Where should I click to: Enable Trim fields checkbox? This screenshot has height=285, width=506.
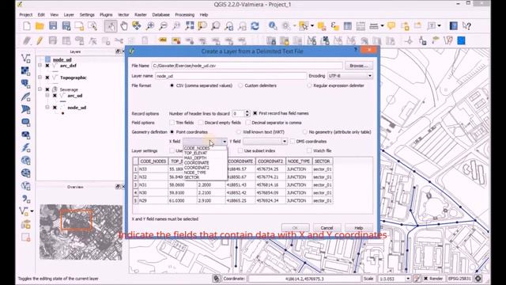click(x=172, y=123)
